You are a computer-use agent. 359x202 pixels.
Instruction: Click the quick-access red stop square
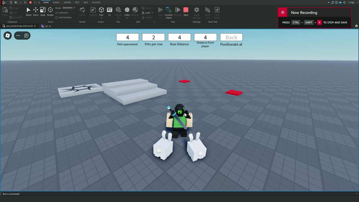click(30, 3)
